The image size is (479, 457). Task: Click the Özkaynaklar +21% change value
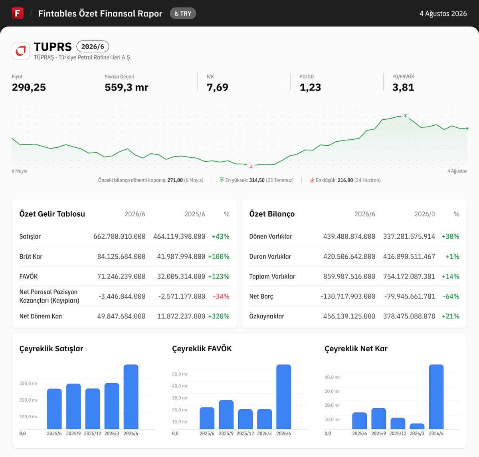click(450, 316)
